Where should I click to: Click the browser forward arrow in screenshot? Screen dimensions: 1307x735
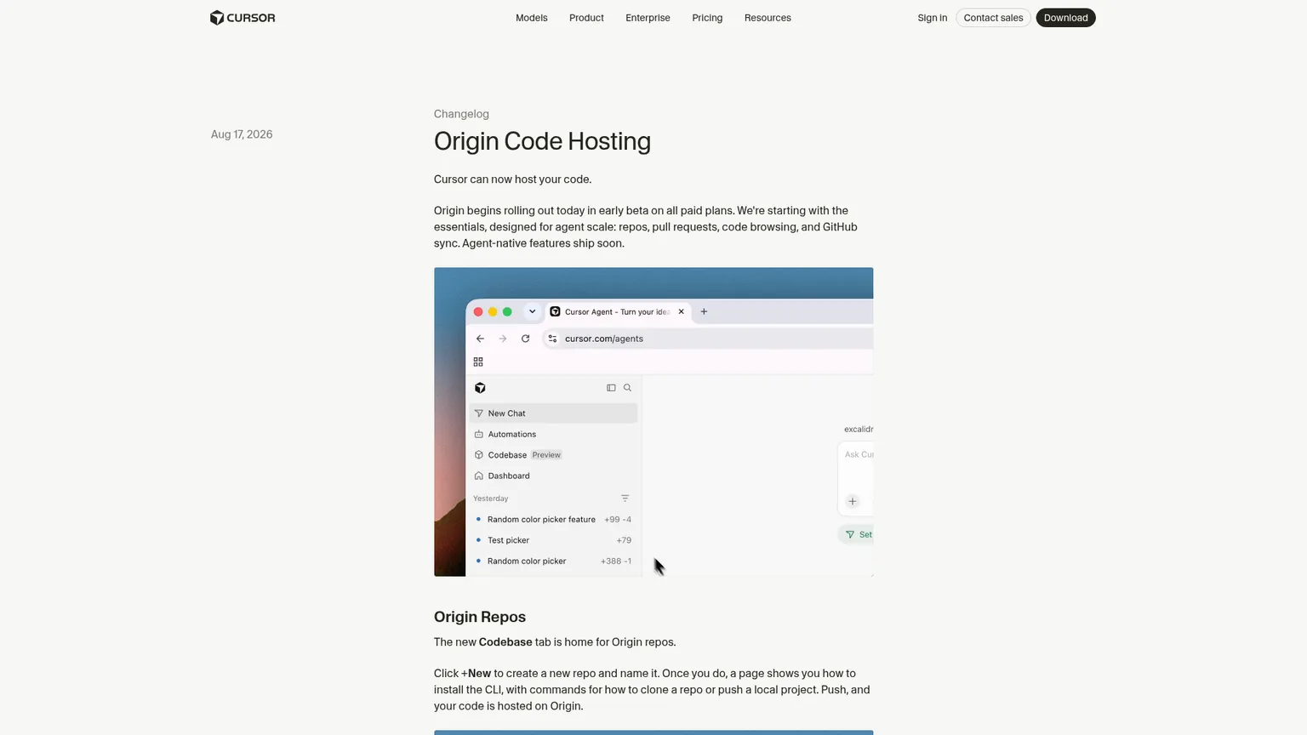click(503, 339)
